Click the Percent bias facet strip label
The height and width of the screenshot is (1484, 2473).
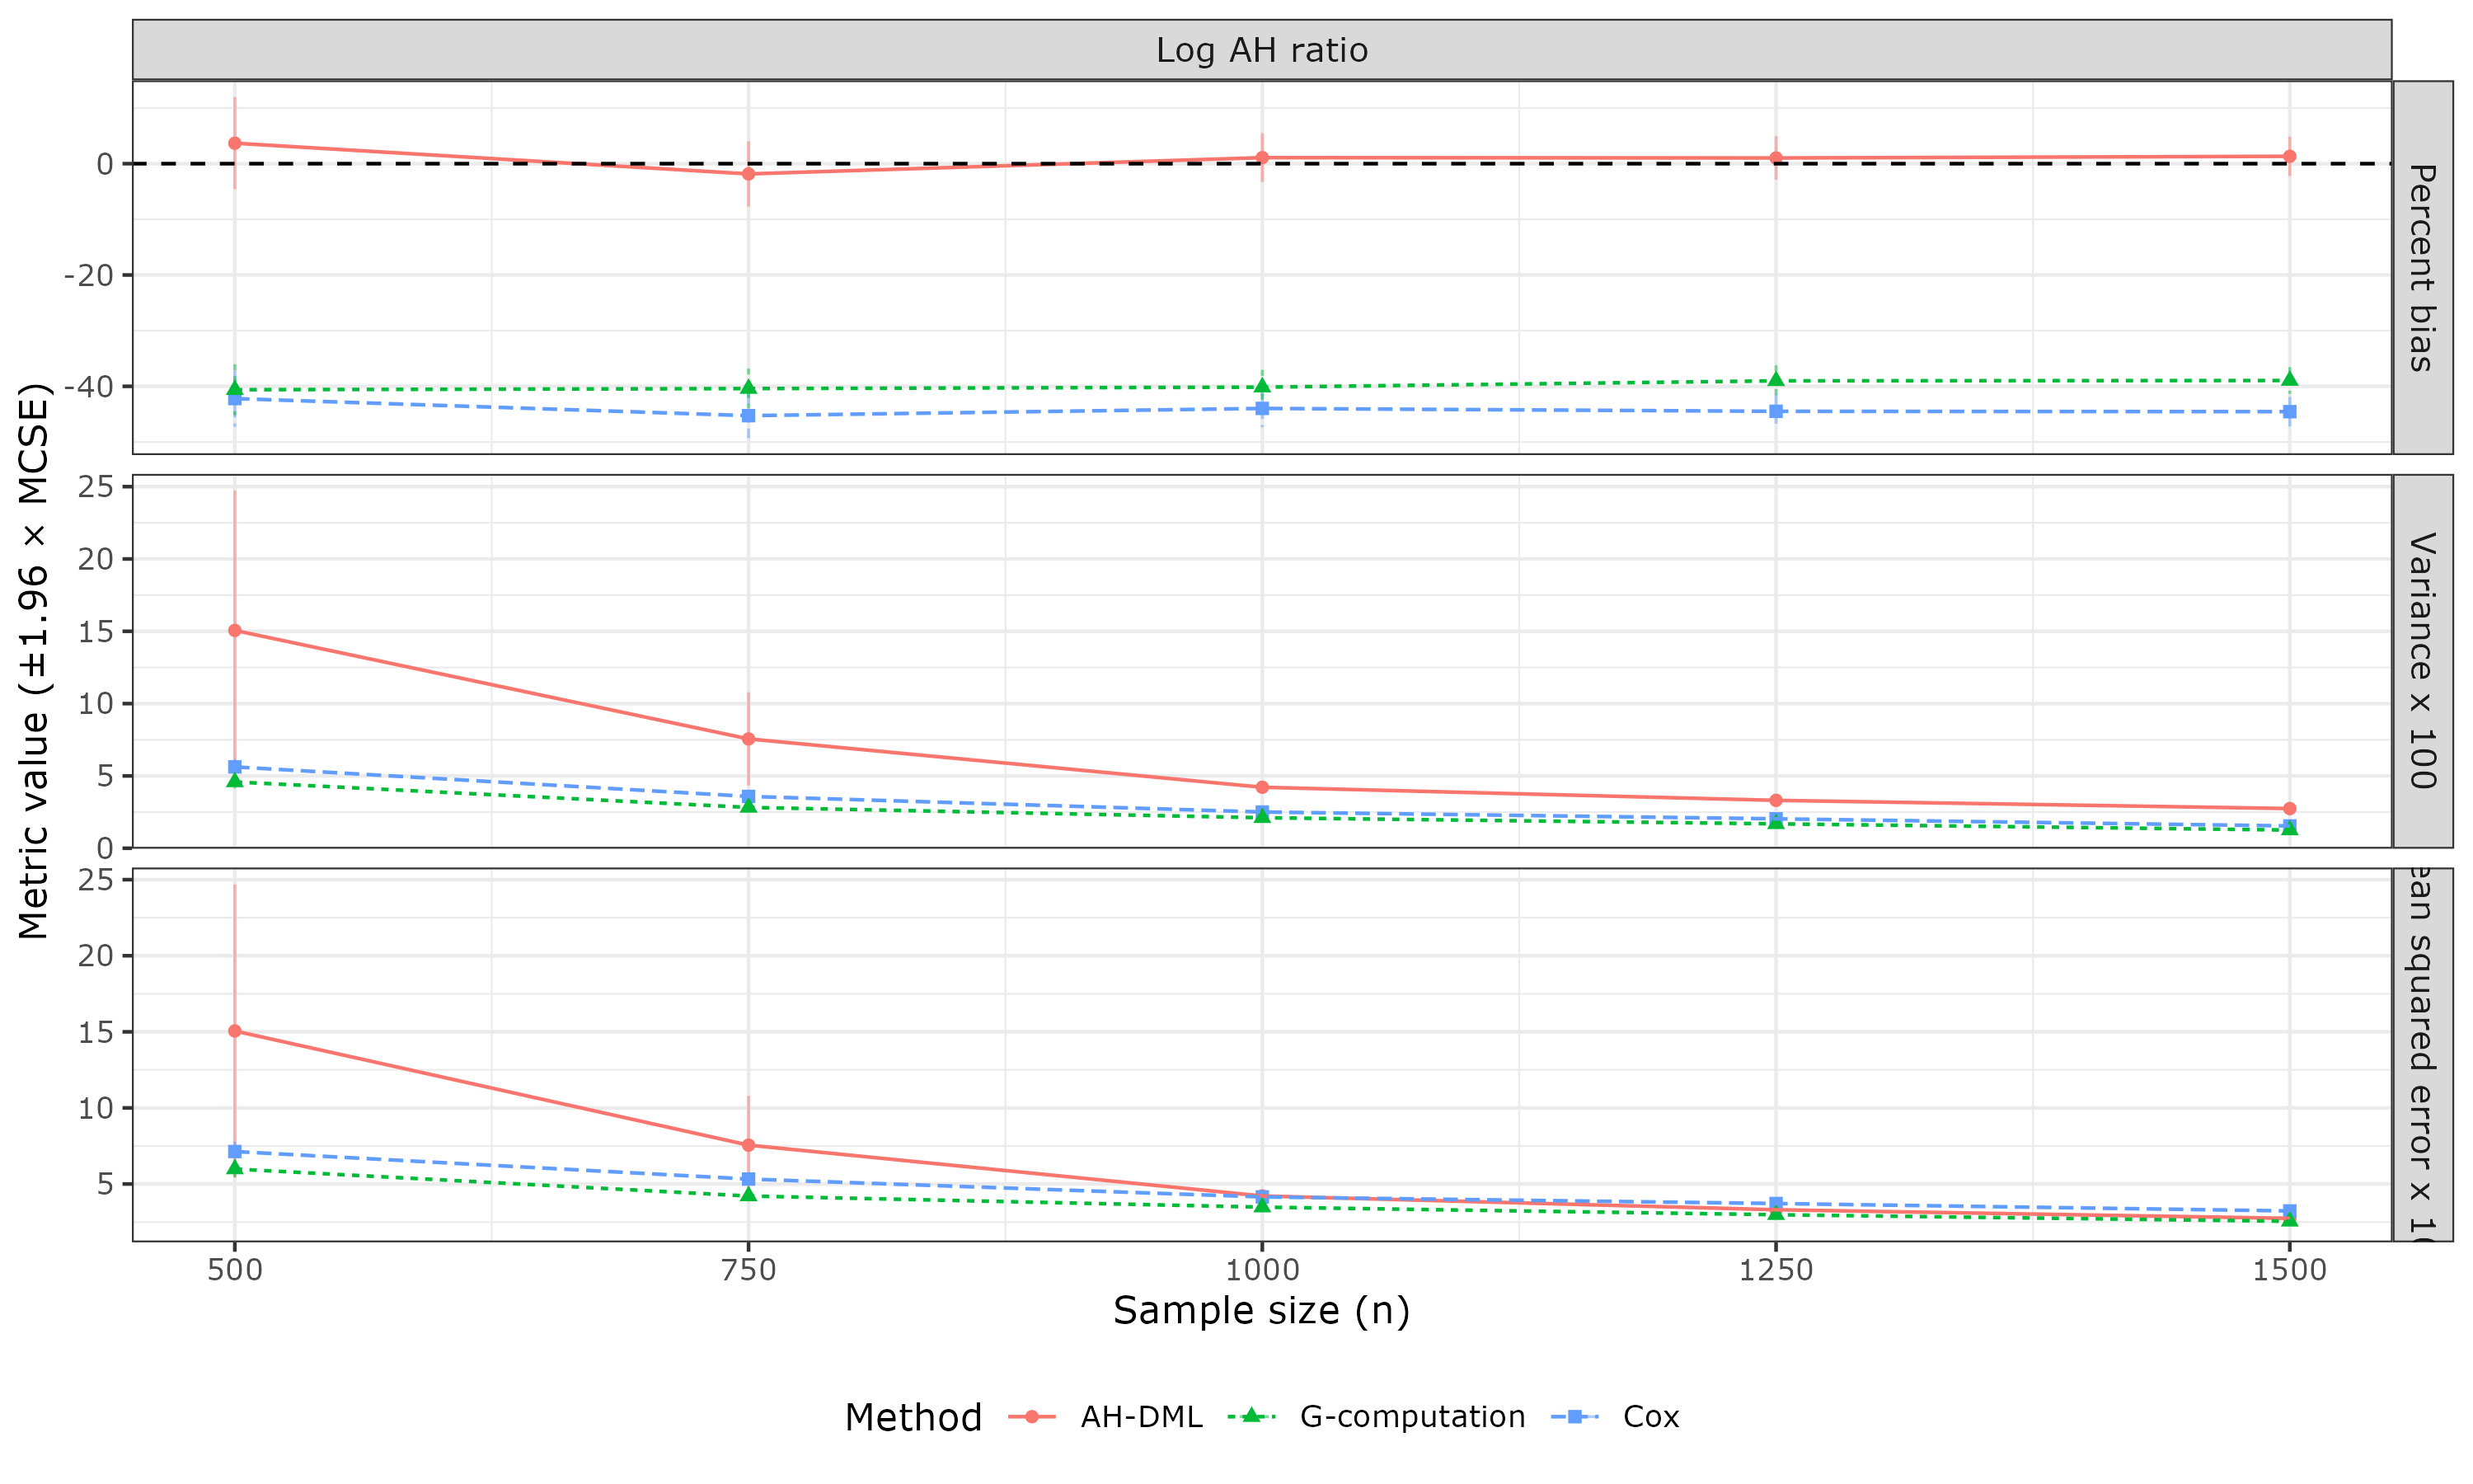[2421, 268]
